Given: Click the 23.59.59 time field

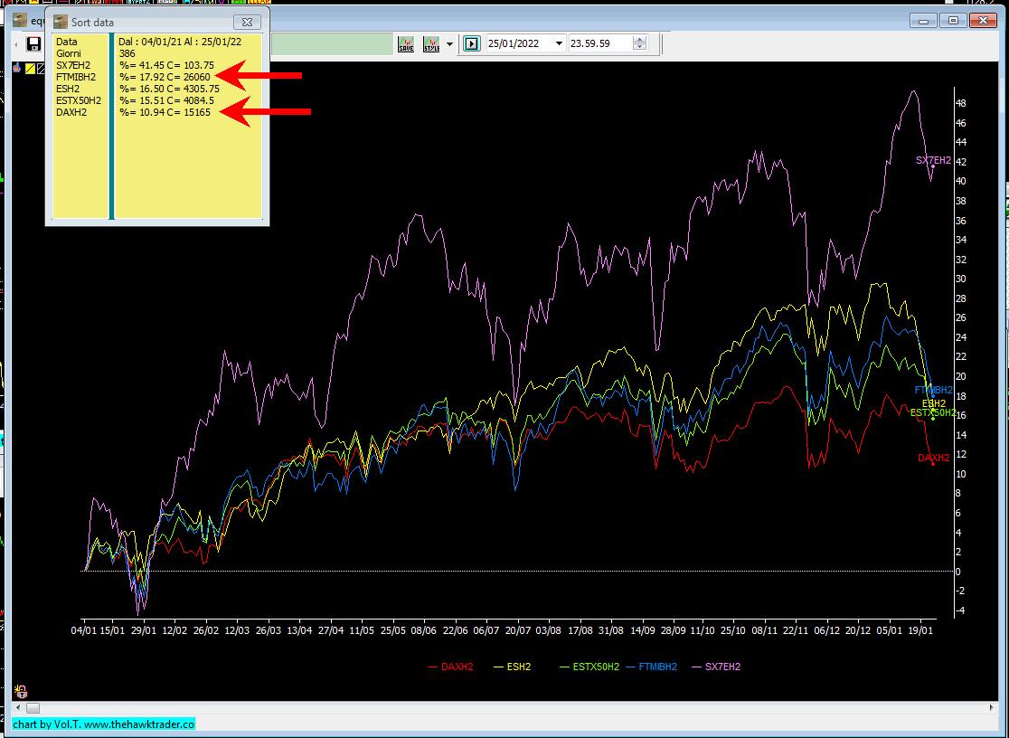Looking at the screenshot, I should tap(599, 43).
